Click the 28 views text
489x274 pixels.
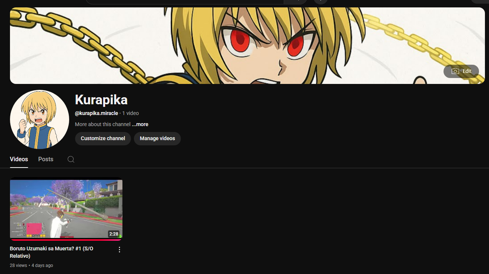pyautogui.click(x=18, y=265)
